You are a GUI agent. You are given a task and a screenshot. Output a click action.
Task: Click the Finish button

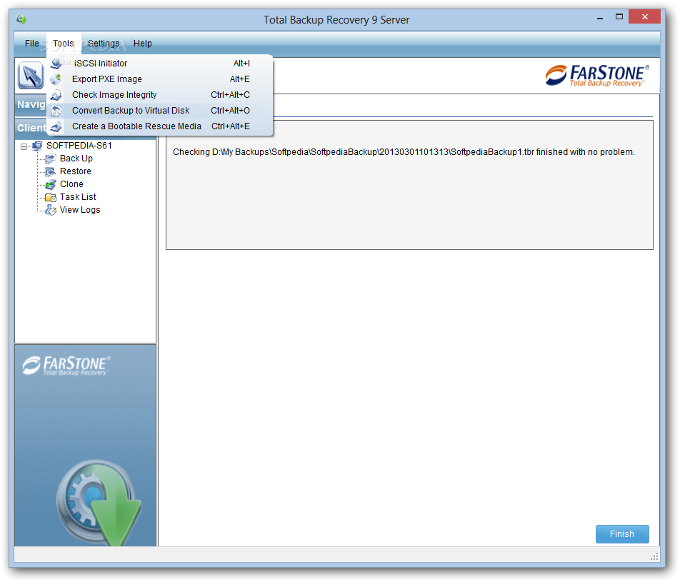coord(622,534)
